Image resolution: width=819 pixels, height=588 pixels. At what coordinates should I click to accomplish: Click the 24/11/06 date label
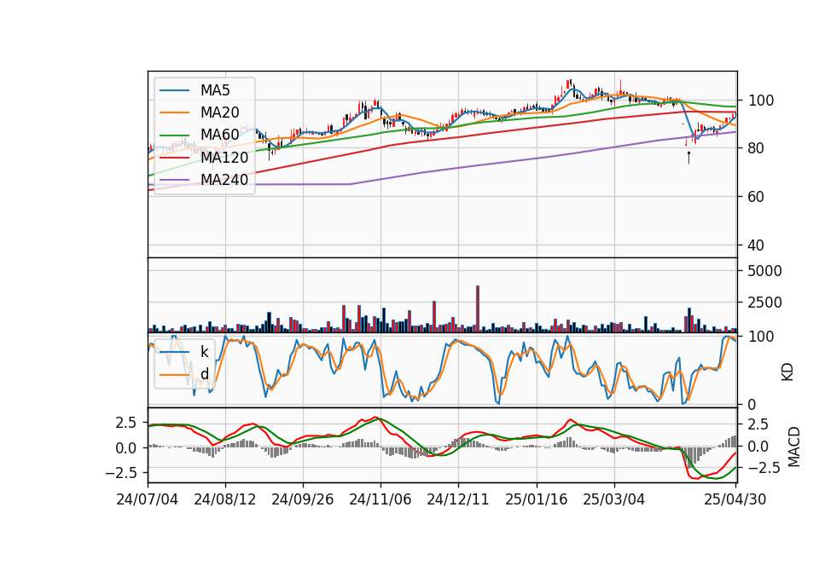pos(380,499)
